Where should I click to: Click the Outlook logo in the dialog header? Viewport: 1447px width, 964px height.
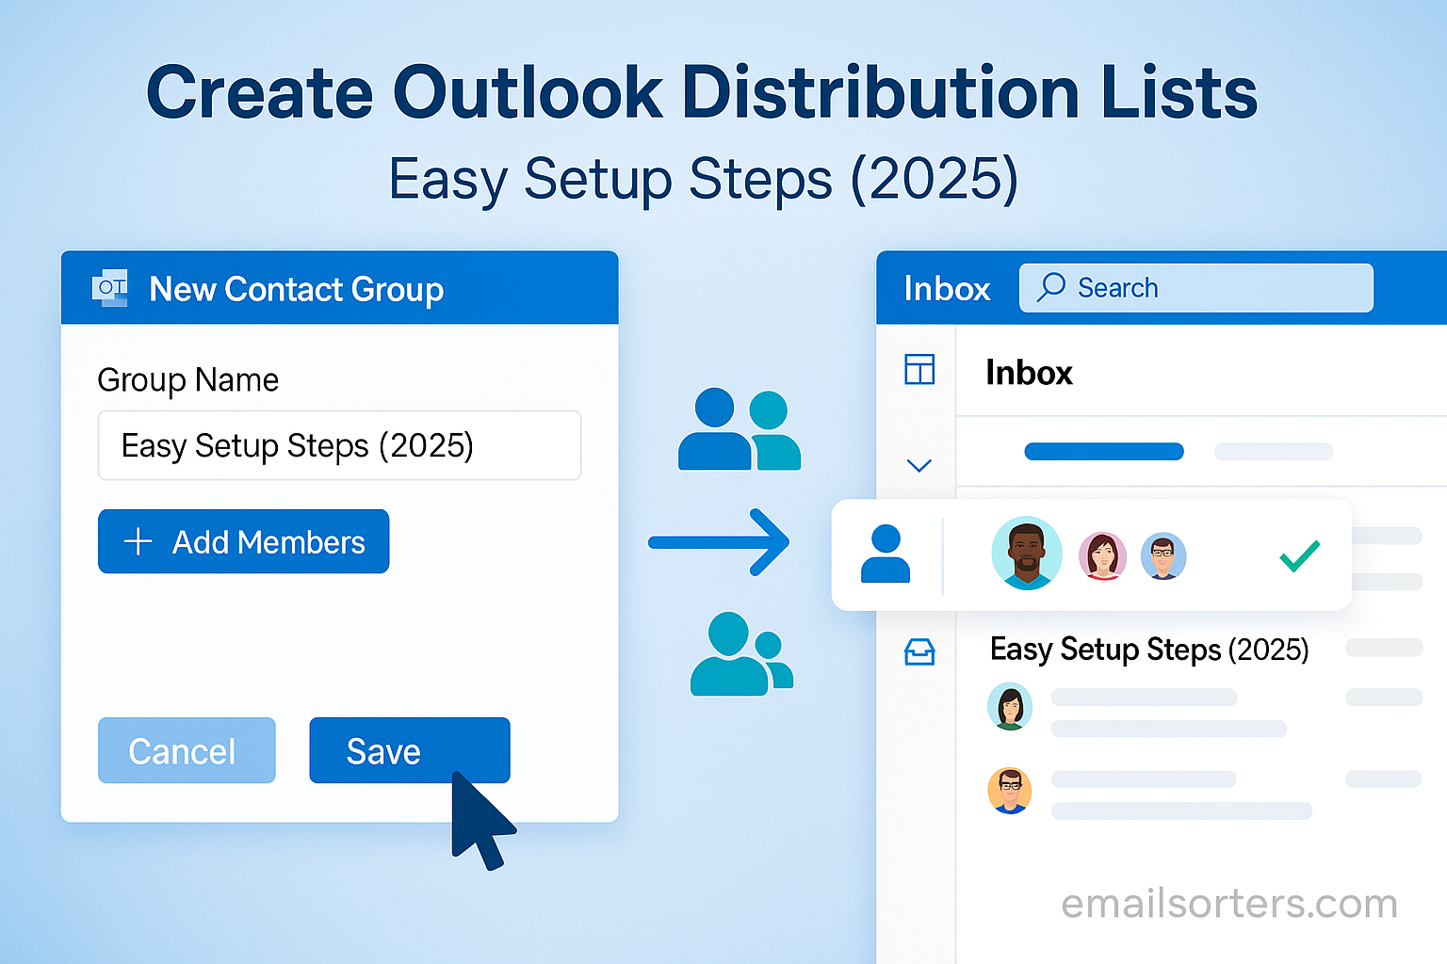pyautogui.click(x=110, y=288)
